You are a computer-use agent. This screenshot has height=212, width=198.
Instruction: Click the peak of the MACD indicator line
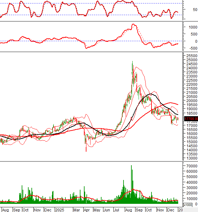pos(133,24)
